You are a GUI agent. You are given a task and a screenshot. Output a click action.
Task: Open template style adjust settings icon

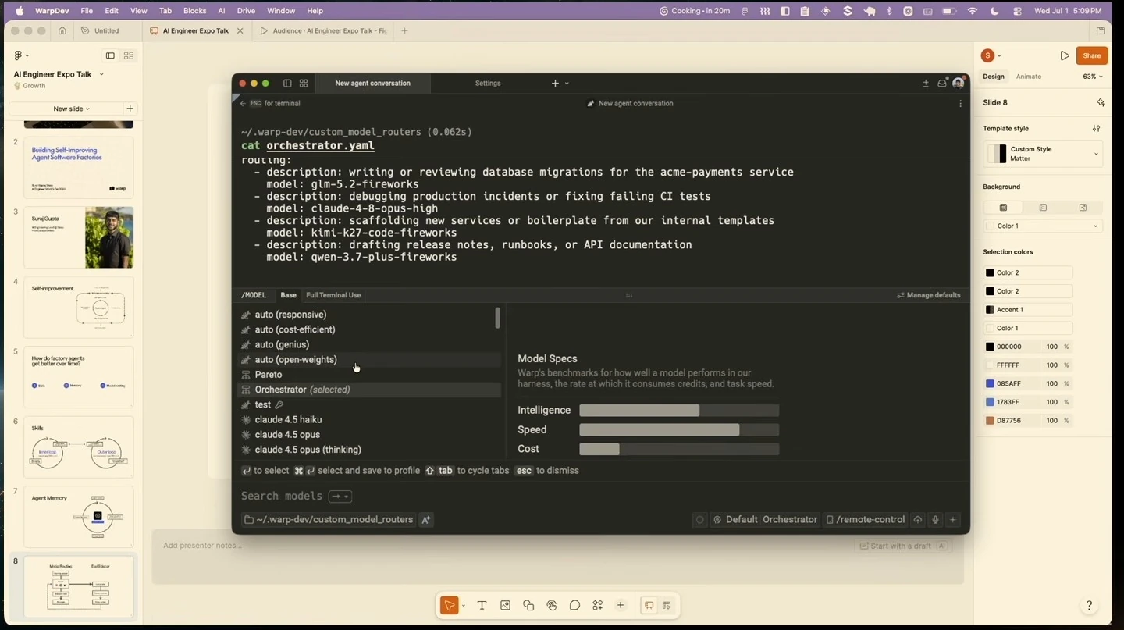coord(1096,129)
